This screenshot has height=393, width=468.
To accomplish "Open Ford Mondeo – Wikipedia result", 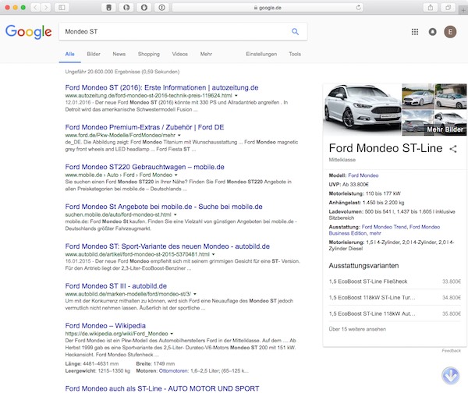I will point(105,326).
